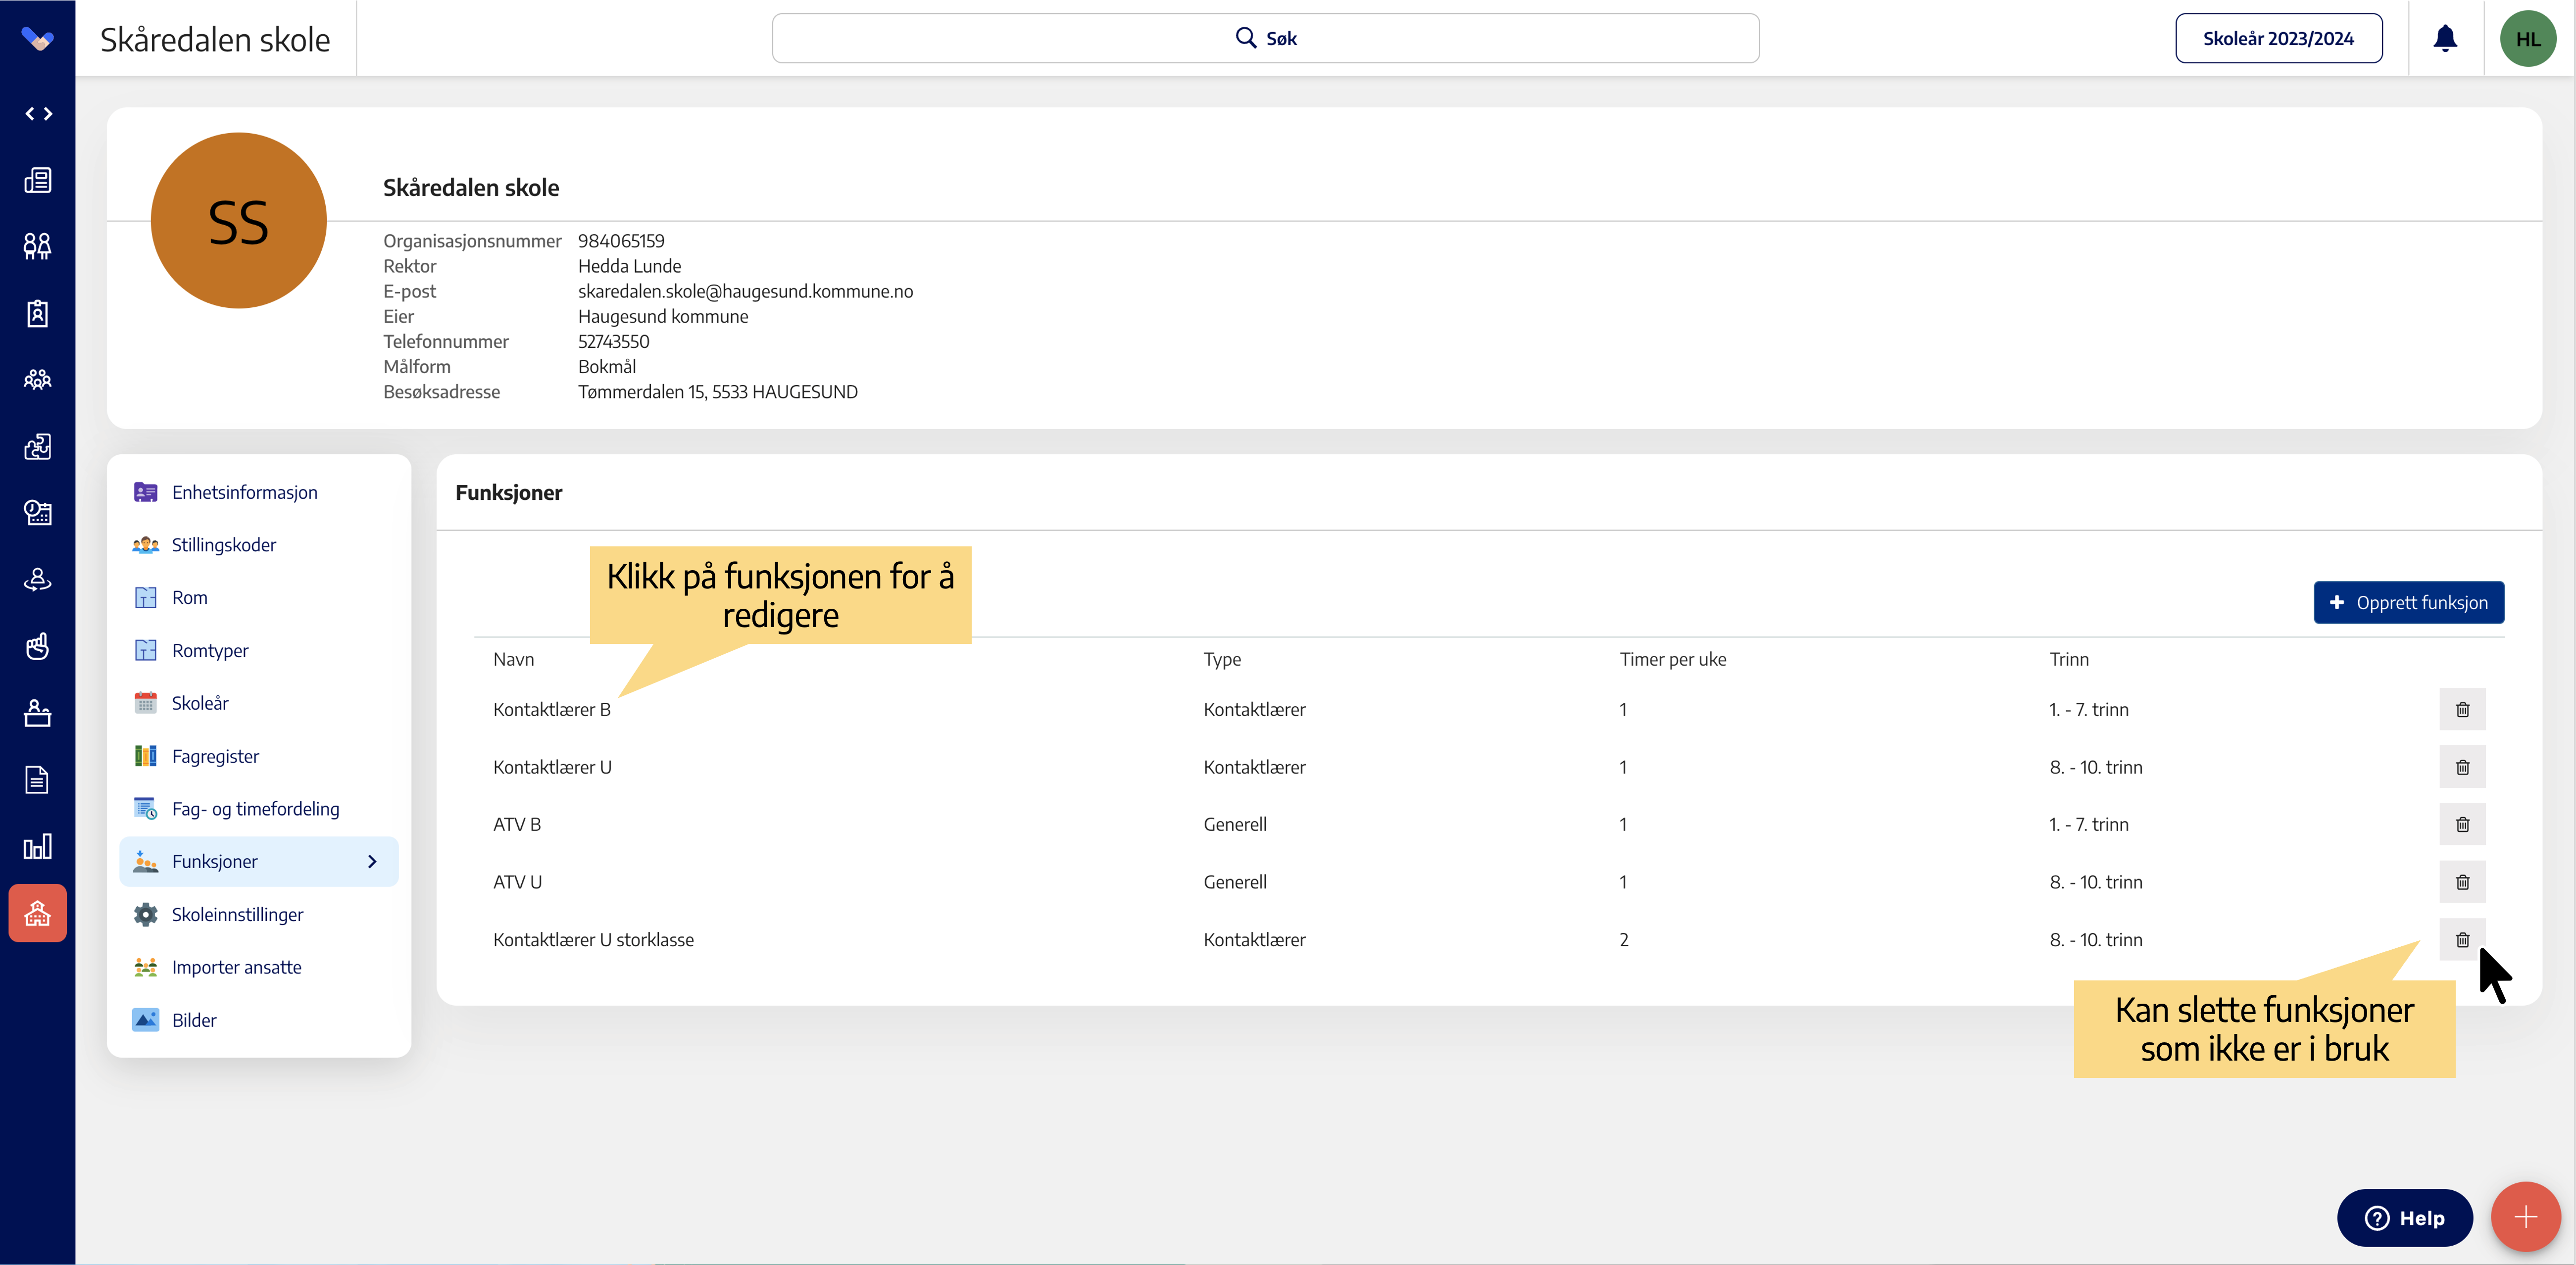Click the Søk search field

click(x=1265, y=38)
